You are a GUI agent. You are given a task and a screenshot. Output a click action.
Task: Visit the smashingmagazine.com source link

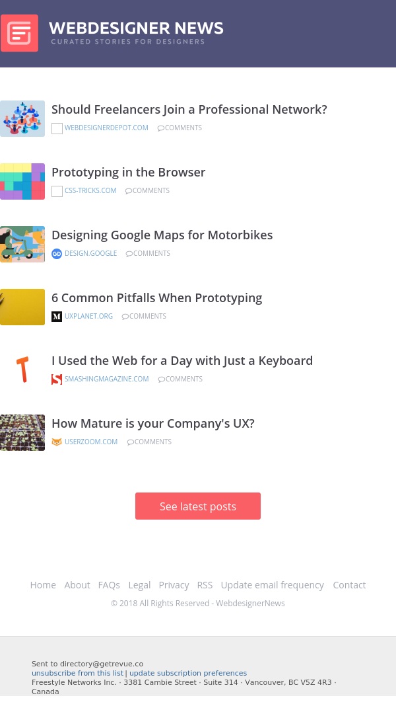point(106,379)
